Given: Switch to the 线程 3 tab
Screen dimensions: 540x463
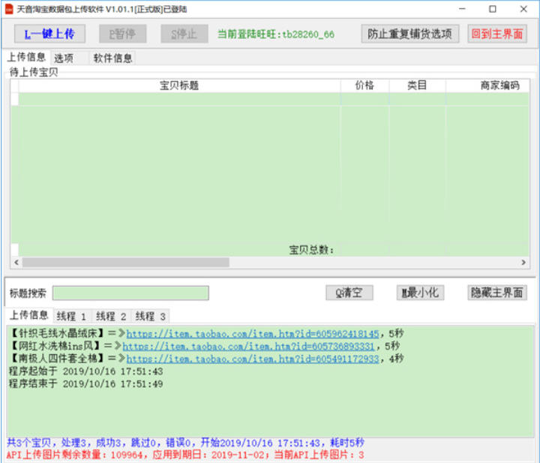Looking at the screenshot, I should (151, 316).
